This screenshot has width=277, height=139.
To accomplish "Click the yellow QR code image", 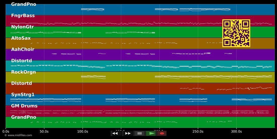I will [x=236, y=33].
